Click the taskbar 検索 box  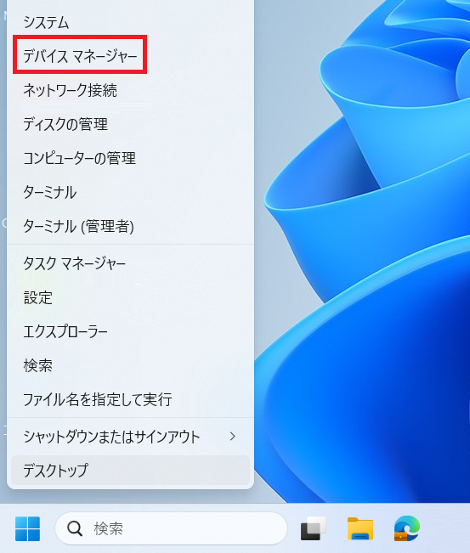click(171, 528)
